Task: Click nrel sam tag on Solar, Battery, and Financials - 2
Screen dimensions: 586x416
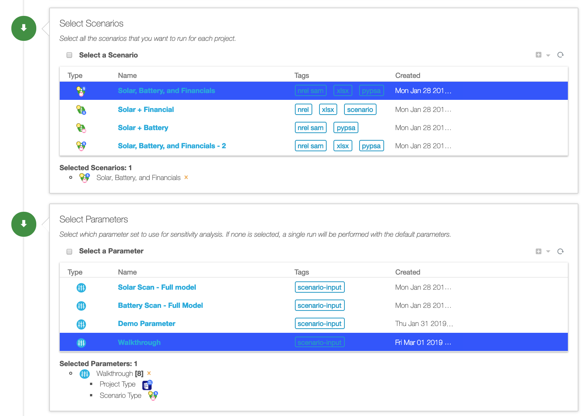Action: pos(310,146)
